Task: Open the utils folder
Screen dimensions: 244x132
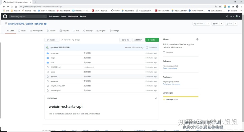Action: click(52, 62)
